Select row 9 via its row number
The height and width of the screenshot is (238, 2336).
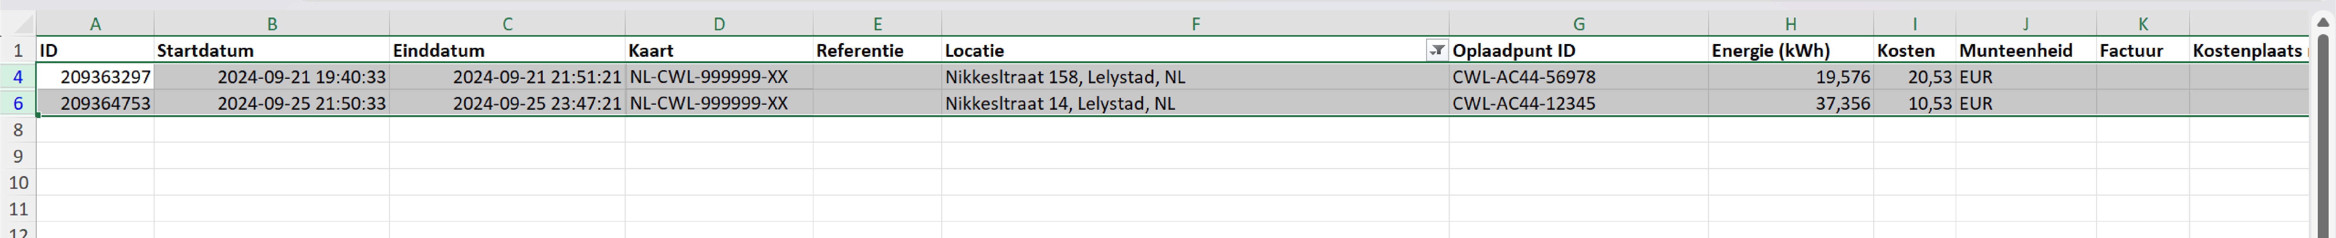point(18,156)
